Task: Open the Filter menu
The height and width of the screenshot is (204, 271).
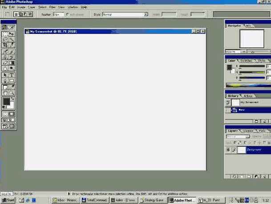Action: [x=53, y=7]
